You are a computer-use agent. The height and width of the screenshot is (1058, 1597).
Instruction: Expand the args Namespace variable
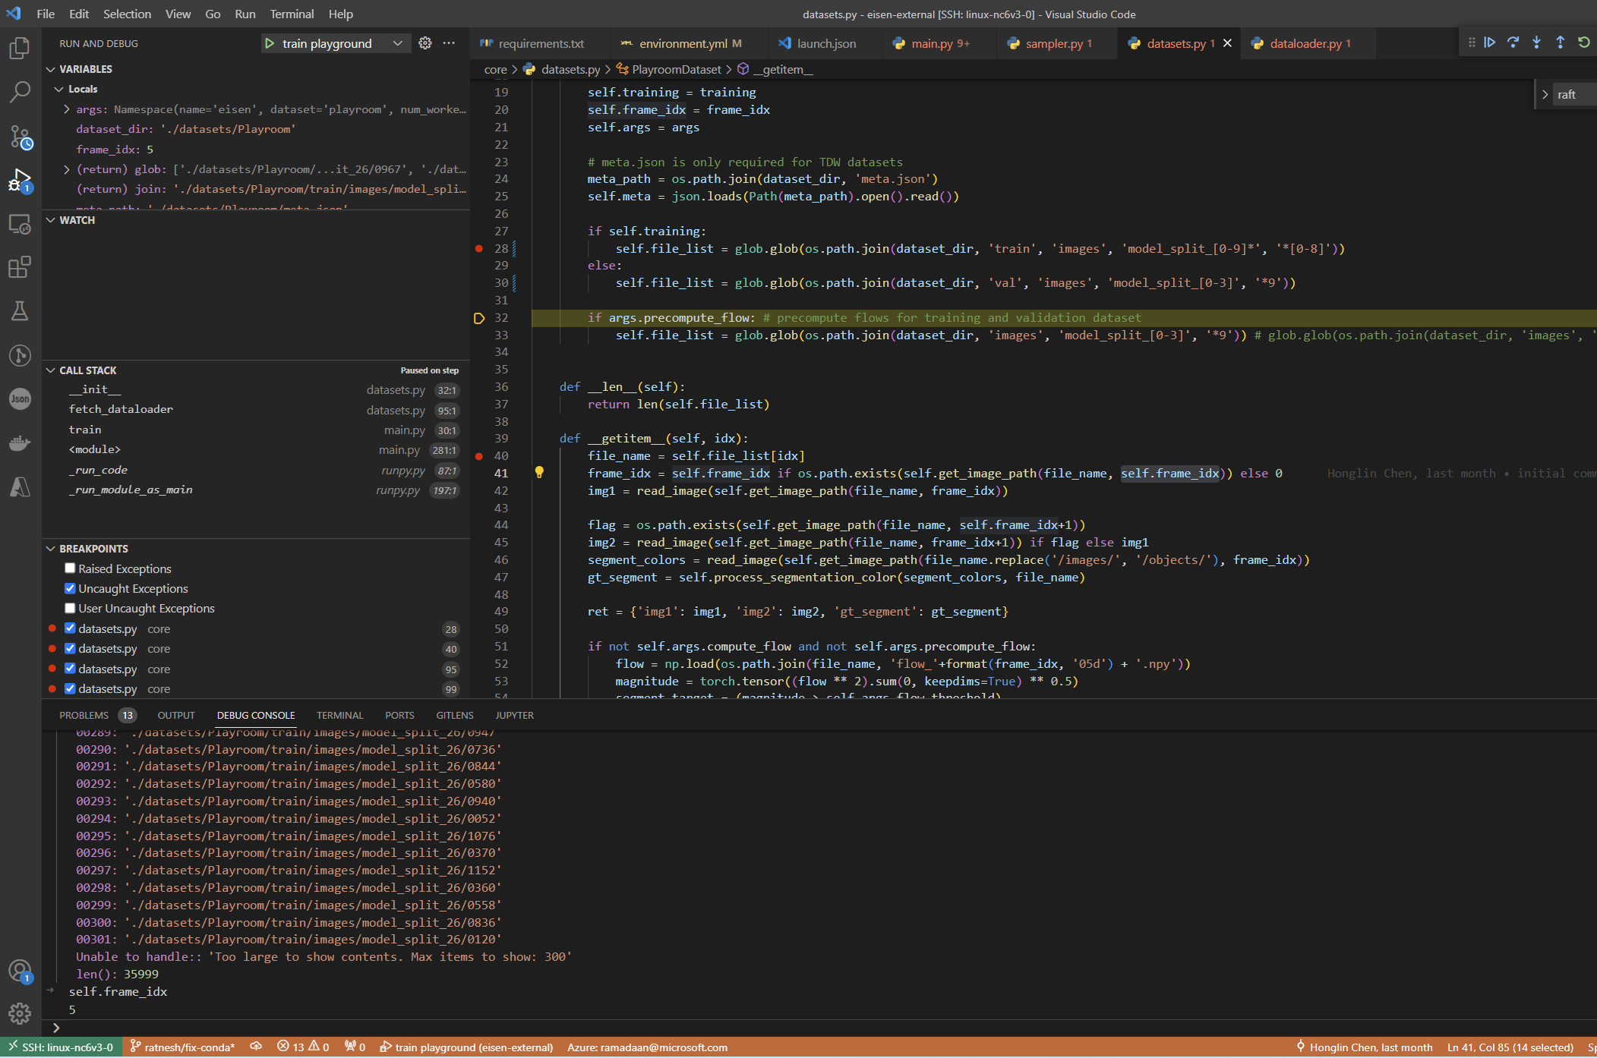(x=65, y=109)
